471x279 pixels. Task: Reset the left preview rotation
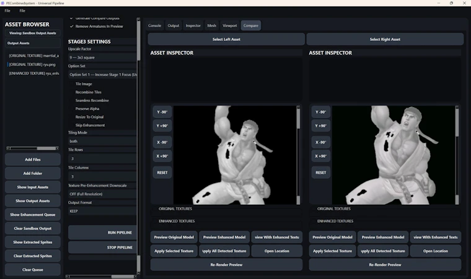pyautogui.click(x=162, y=173)
